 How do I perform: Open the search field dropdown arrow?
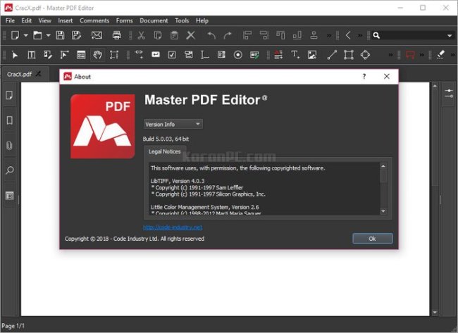click(x=450, y=36)
